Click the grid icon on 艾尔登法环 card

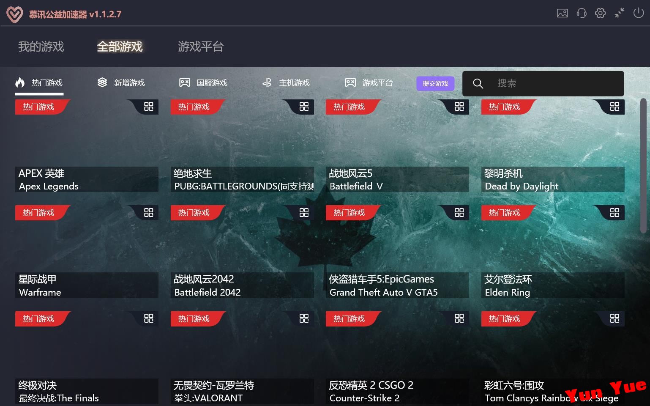pyautogui.click(x=615, y=213)
